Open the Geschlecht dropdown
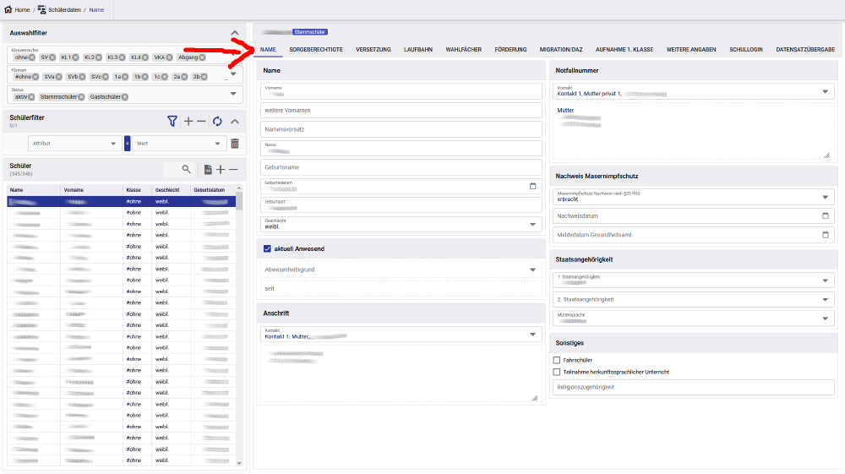This screenshot has height=474, width=845. [532, 225]
